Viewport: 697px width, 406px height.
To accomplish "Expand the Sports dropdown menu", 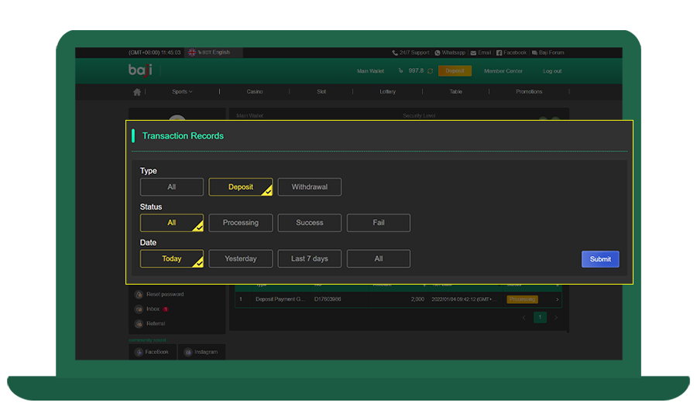I will click(182, 92).
